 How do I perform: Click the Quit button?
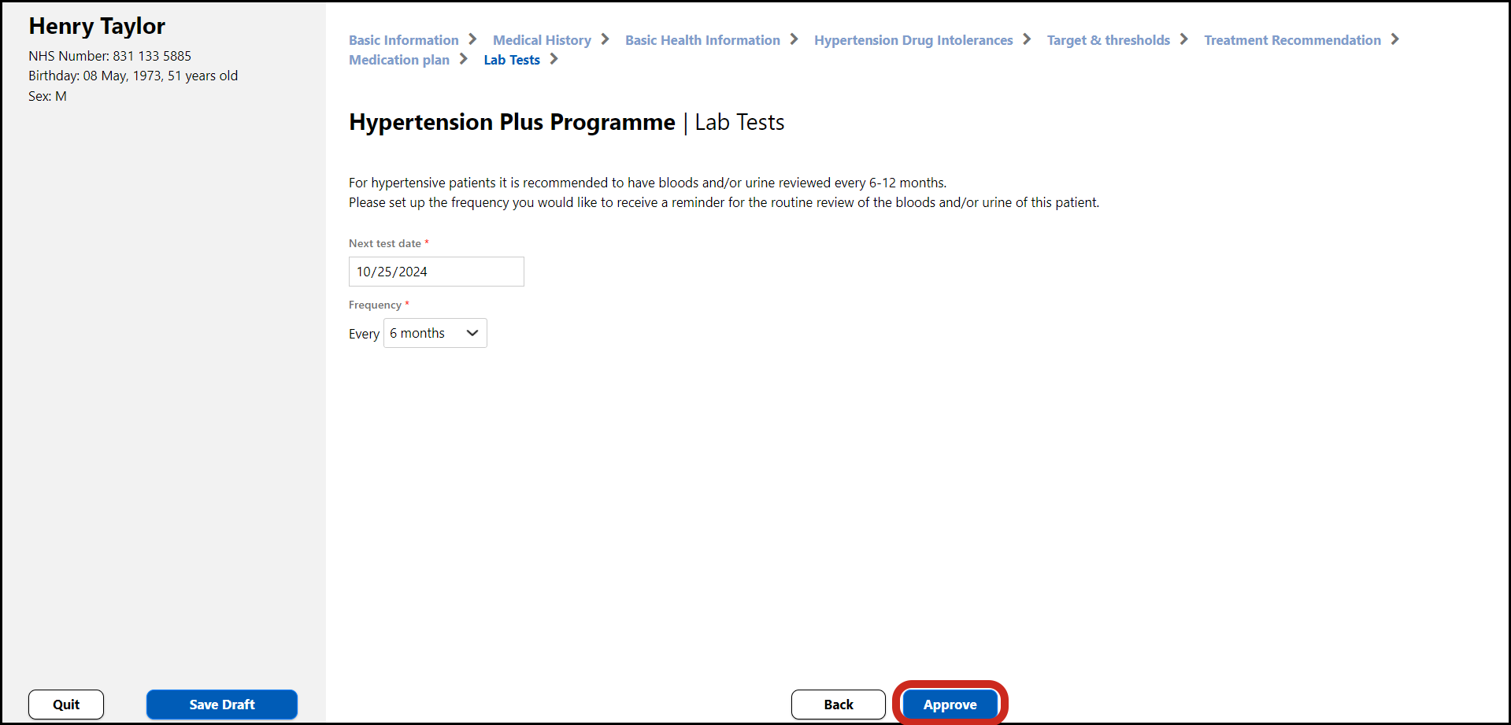click(66, 705)
